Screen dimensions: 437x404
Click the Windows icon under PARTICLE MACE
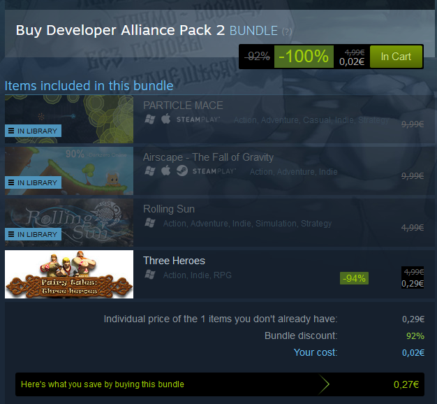coord(150,120)
